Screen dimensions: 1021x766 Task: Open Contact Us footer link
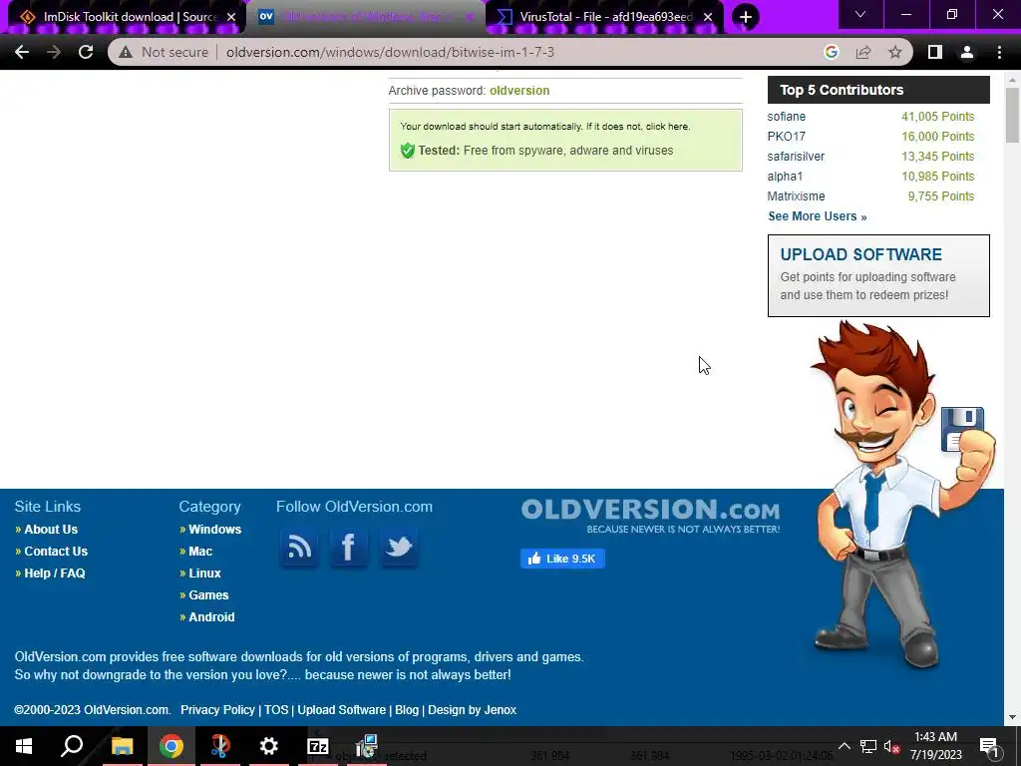click(56, 551)
